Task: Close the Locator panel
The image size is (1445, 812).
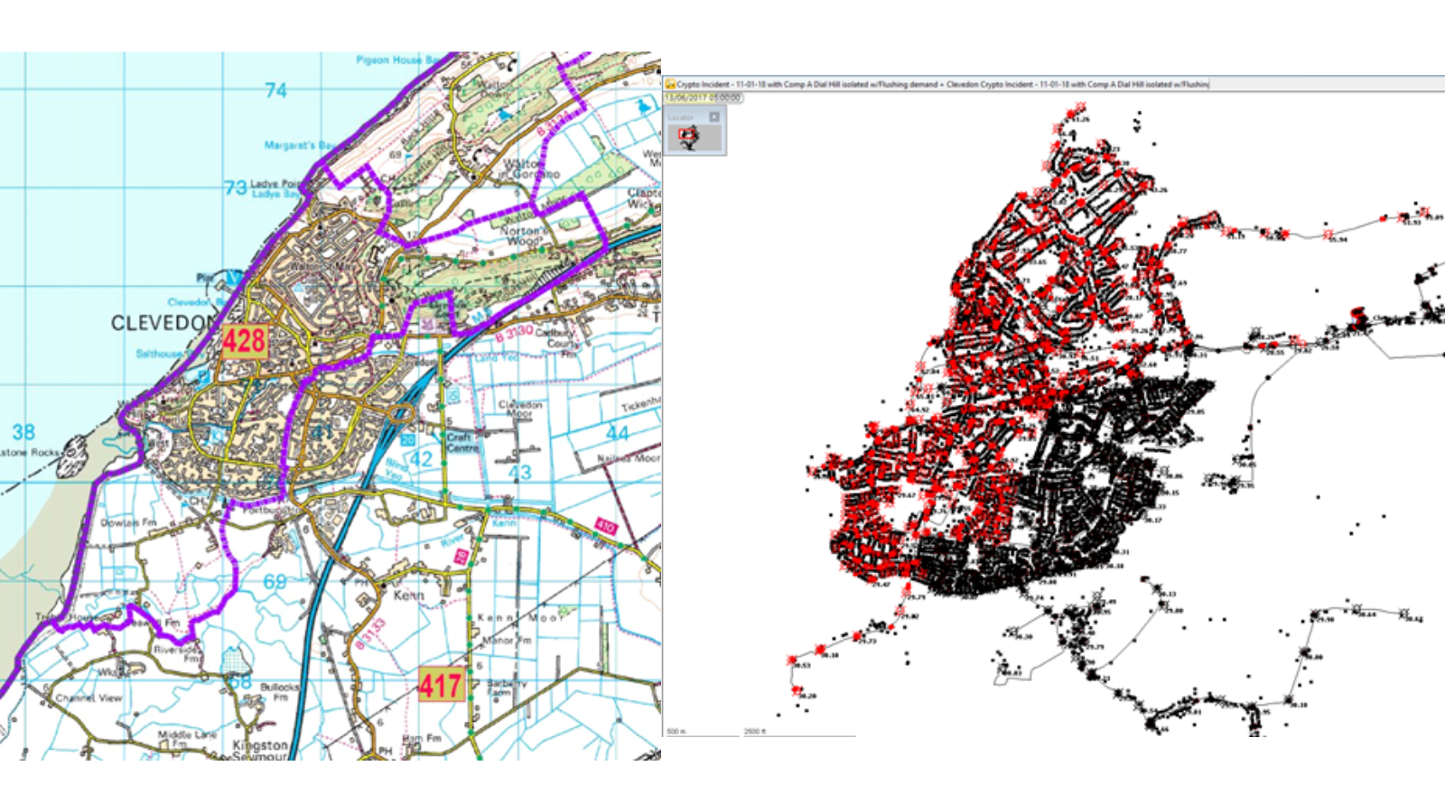Action: [713, 117]
